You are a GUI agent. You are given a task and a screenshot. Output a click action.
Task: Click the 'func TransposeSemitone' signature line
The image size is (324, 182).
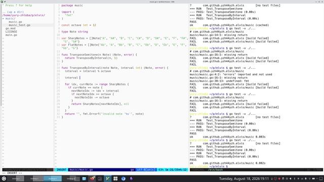(99, 55)
